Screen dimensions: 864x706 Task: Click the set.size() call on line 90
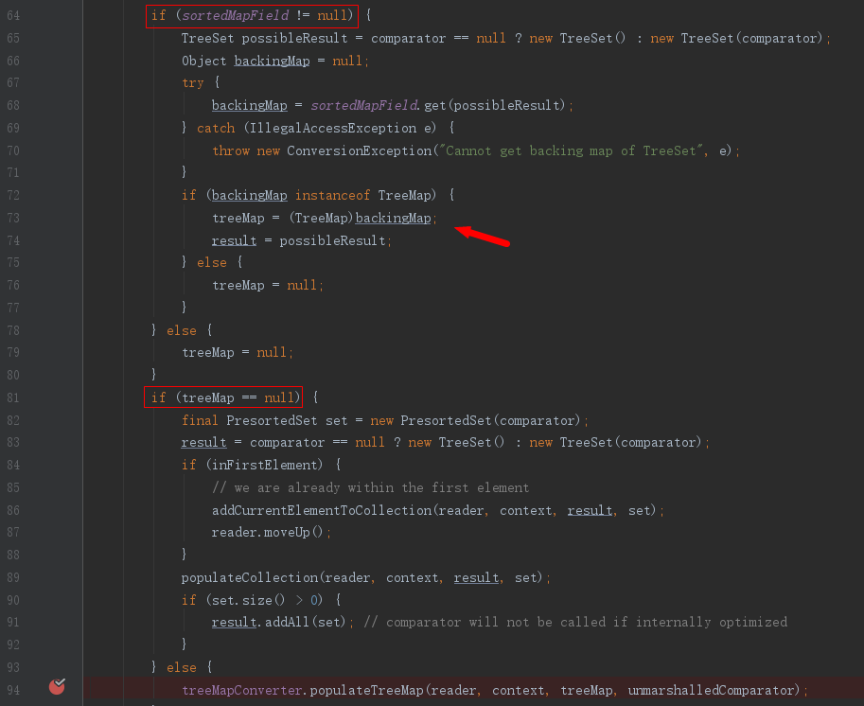coord(263,600)
